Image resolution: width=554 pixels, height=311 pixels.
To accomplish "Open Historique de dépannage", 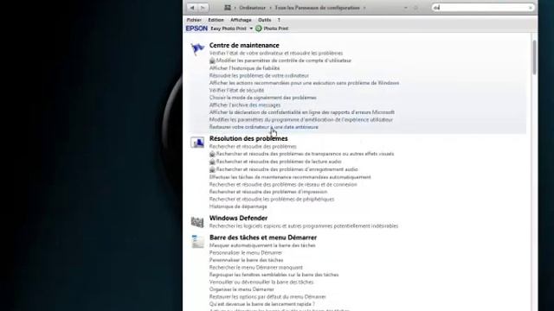I will (238, 206).
